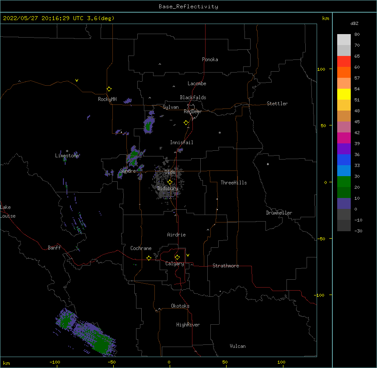Screen dimensions: 377x368
Task: Click the ThreeHills label
Action: point(234,183)
